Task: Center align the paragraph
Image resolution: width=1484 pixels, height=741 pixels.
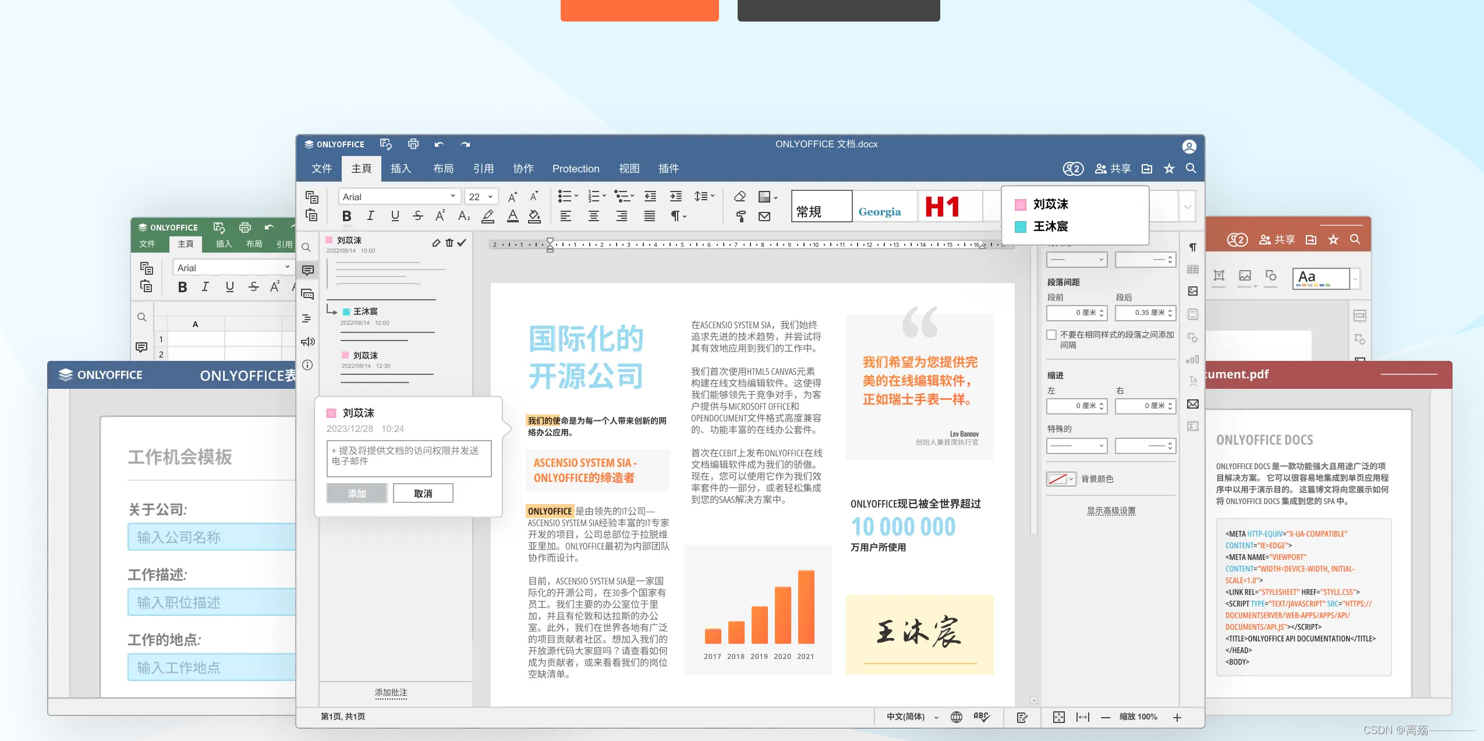Action: [x=594, y=217]
